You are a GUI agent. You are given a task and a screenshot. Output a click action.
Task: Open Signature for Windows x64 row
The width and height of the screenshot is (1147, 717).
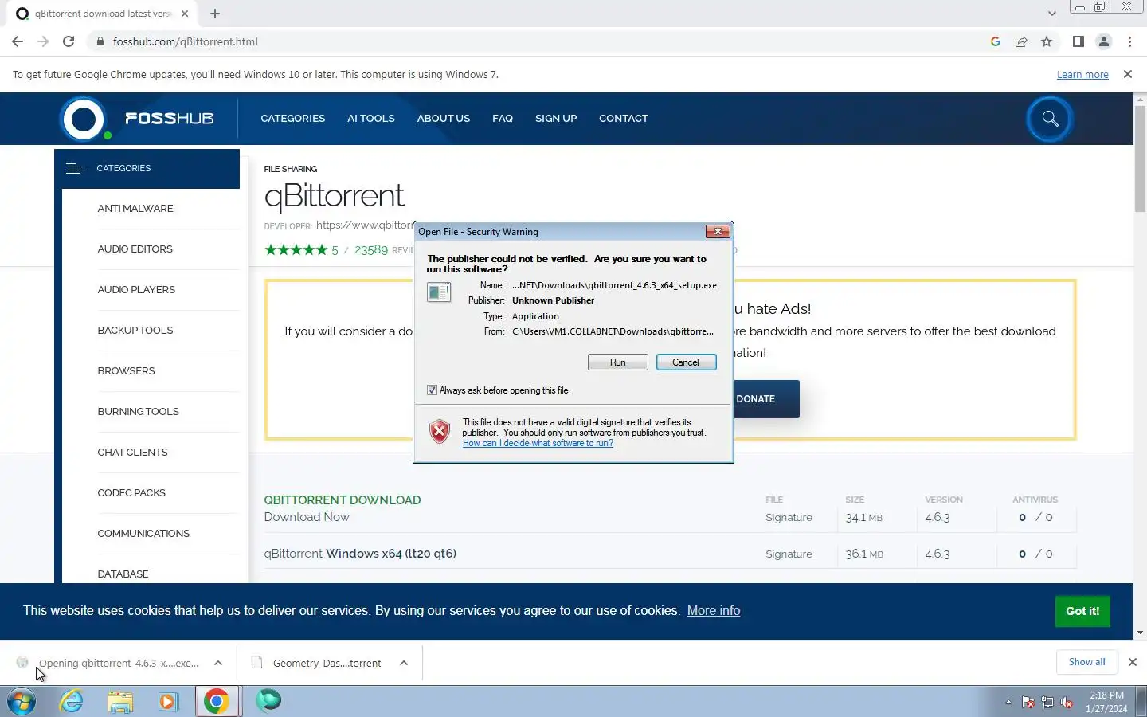pos(789,554)
